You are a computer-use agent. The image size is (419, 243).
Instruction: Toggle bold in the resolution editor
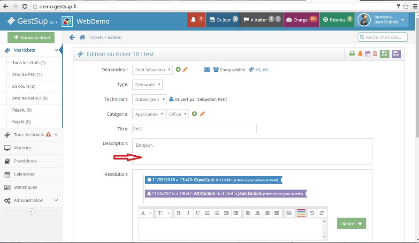178,213
